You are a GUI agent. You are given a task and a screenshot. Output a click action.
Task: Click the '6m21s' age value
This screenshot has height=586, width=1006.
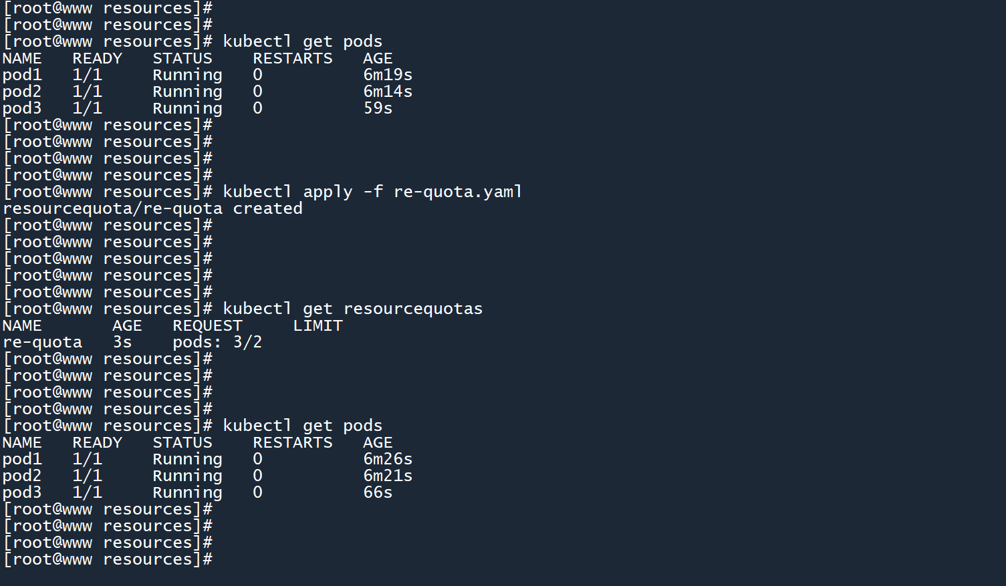388,476
